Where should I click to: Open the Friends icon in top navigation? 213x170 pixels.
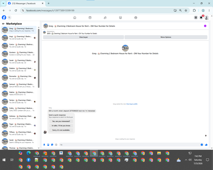(x=105, y=17)
